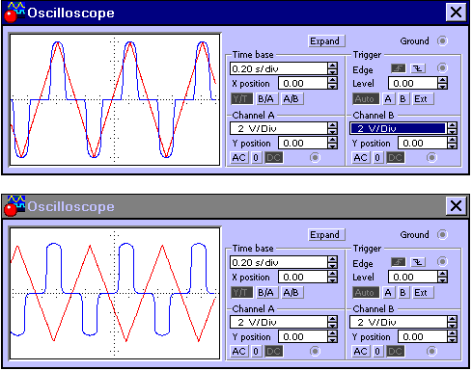Set trigger source A in top oscilloscope

389,99
